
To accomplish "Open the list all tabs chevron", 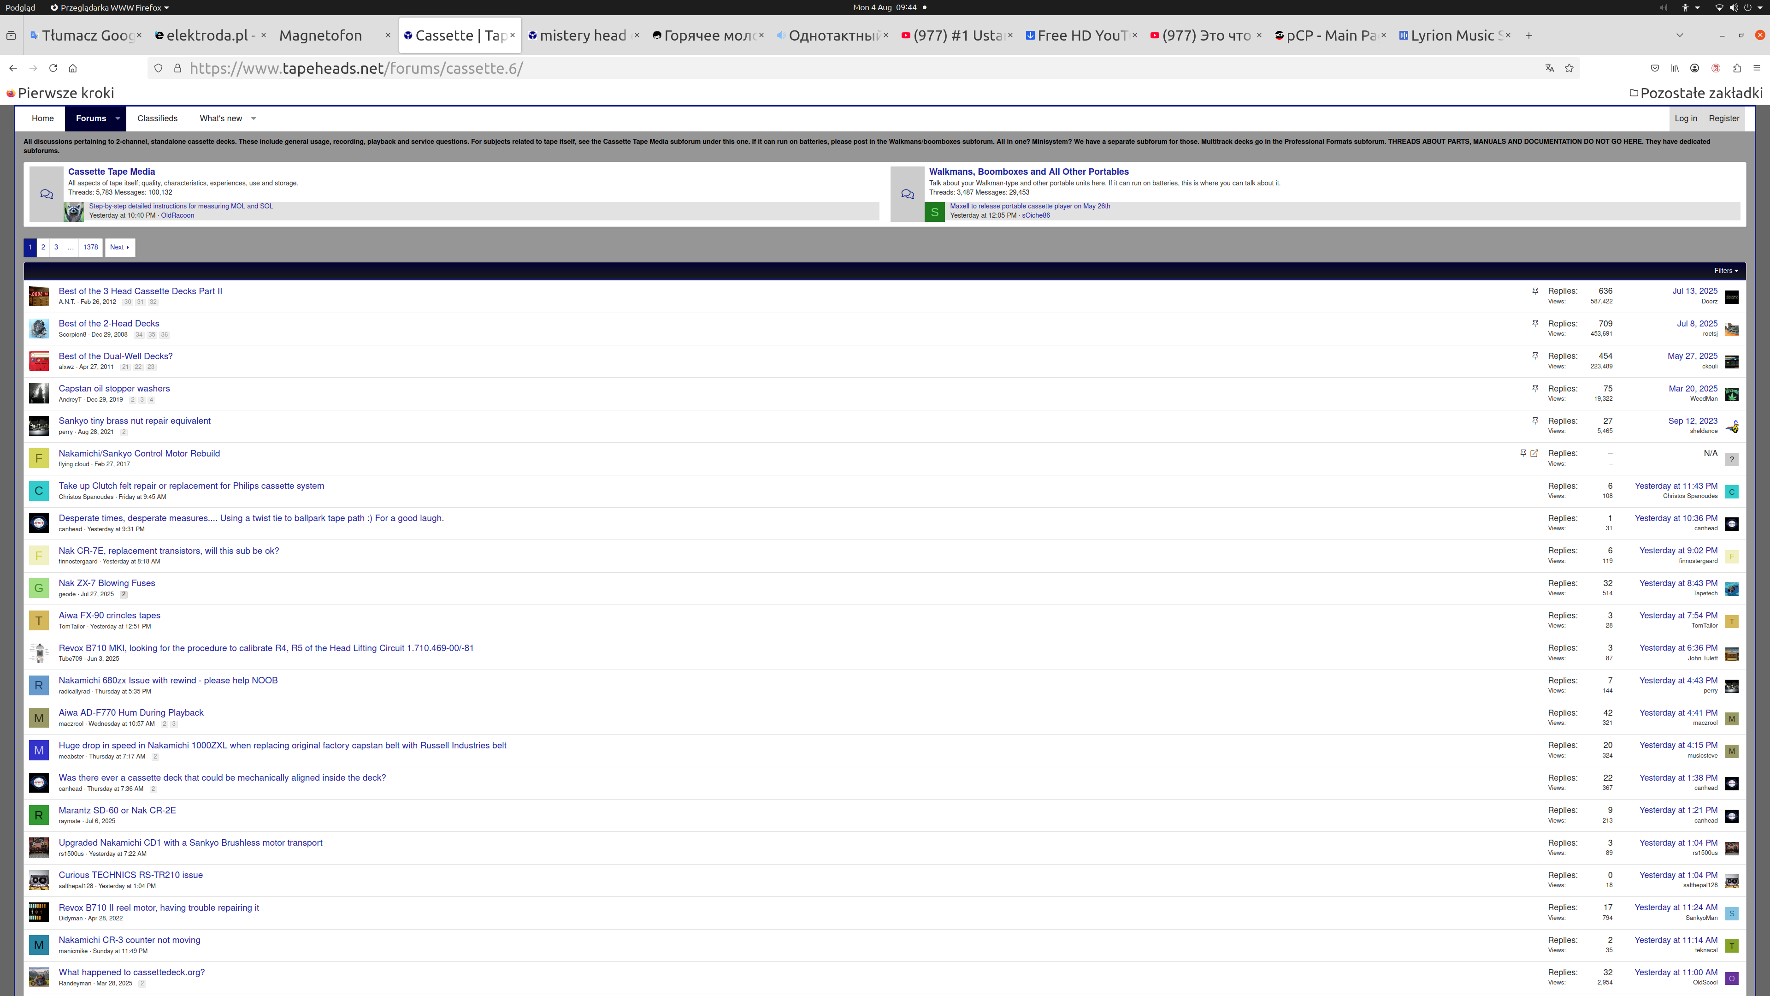I will pos(1679,35).
